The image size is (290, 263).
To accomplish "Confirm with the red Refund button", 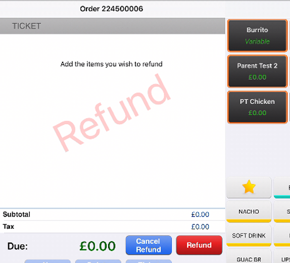I will (199, 245).
